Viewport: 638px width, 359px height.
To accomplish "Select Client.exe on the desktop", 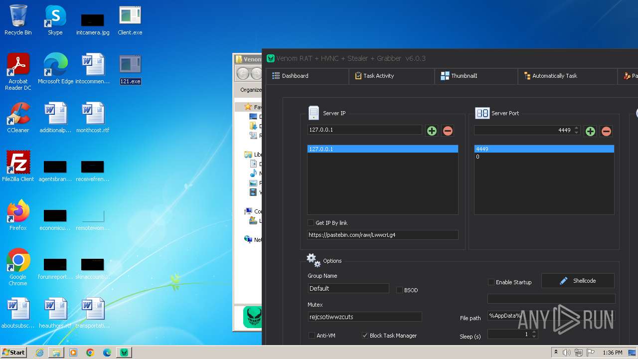I will click(x=130, y=20).
